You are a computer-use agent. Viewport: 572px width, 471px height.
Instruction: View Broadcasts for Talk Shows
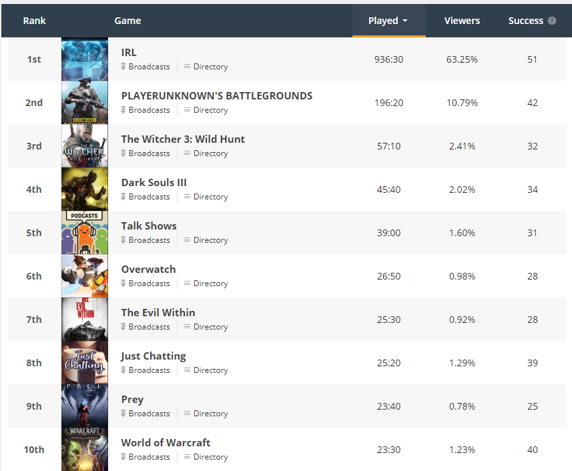coord(146,240)
